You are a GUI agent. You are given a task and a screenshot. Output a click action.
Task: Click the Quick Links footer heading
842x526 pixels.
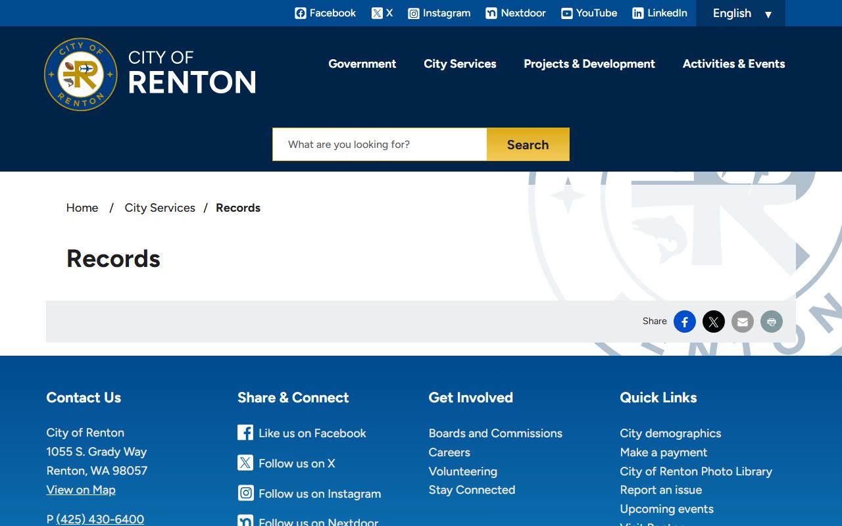click(x=658, y=398)
